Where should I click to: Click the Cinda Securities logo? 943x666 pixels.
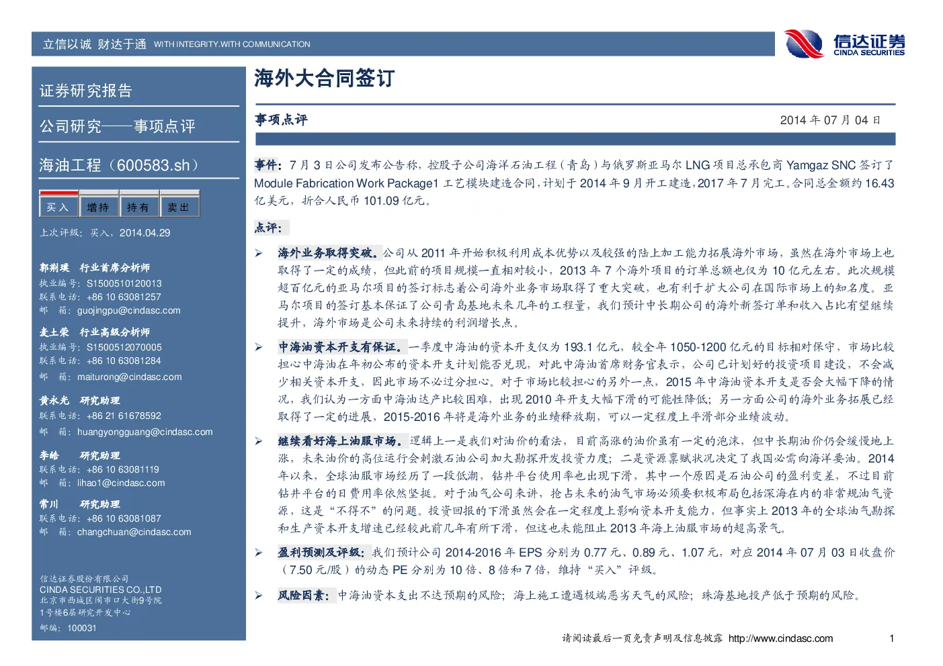(x=844, y=44)
